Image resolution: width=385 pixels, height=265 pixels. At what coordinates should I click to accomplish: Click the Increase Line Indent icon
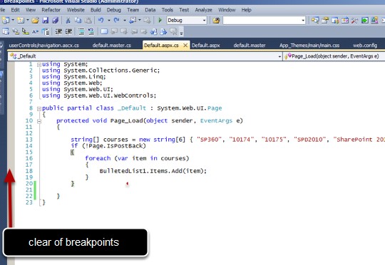click(68, 31)
